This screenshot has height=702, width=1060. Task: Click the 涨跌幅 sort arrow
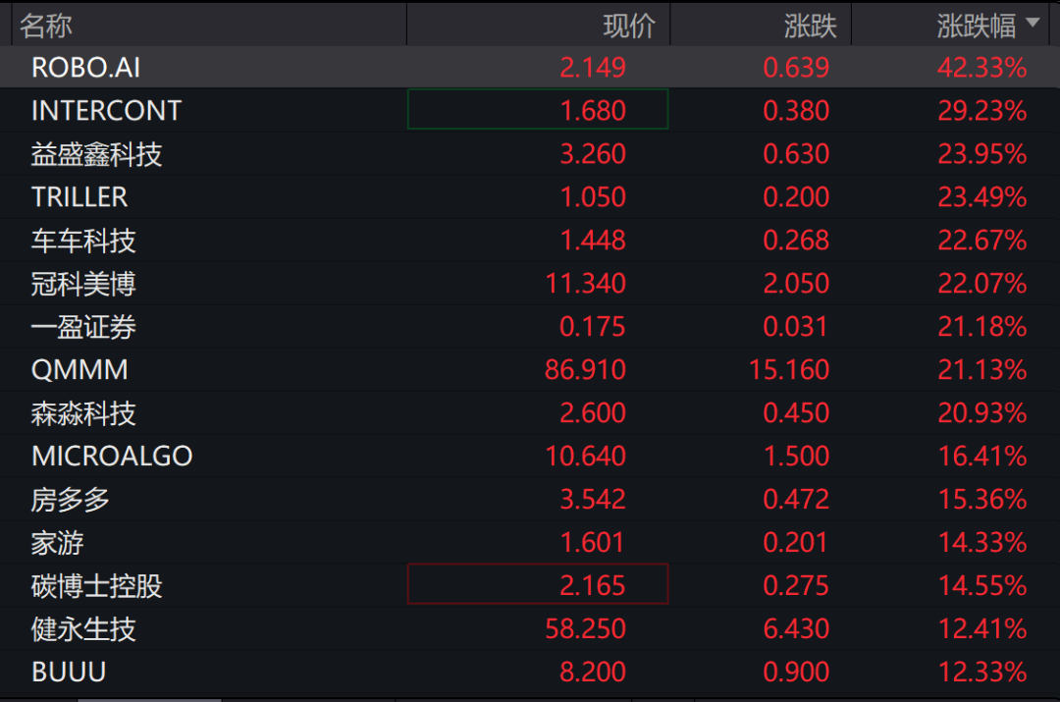point(1032,24)
